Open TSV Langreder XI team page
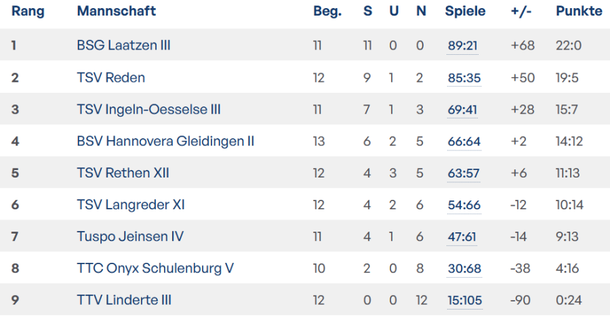 [x=131, y=205]
